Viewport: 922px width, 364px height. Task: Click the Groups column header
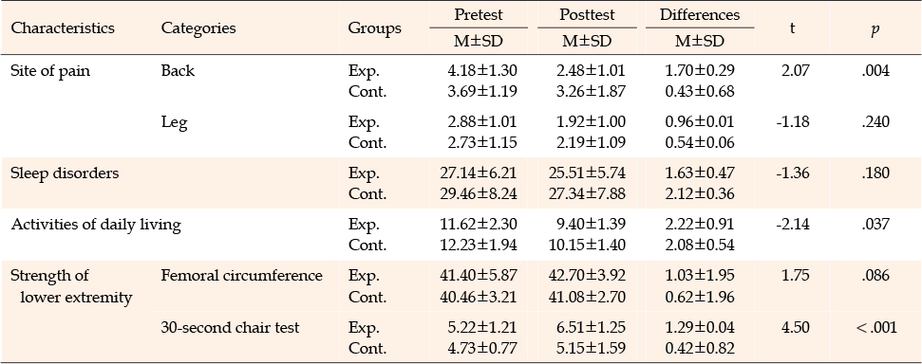click(374, 28)
